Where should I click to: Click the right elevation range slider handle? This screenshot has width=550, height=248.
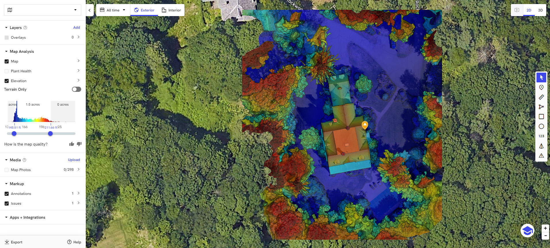point(50,133)
